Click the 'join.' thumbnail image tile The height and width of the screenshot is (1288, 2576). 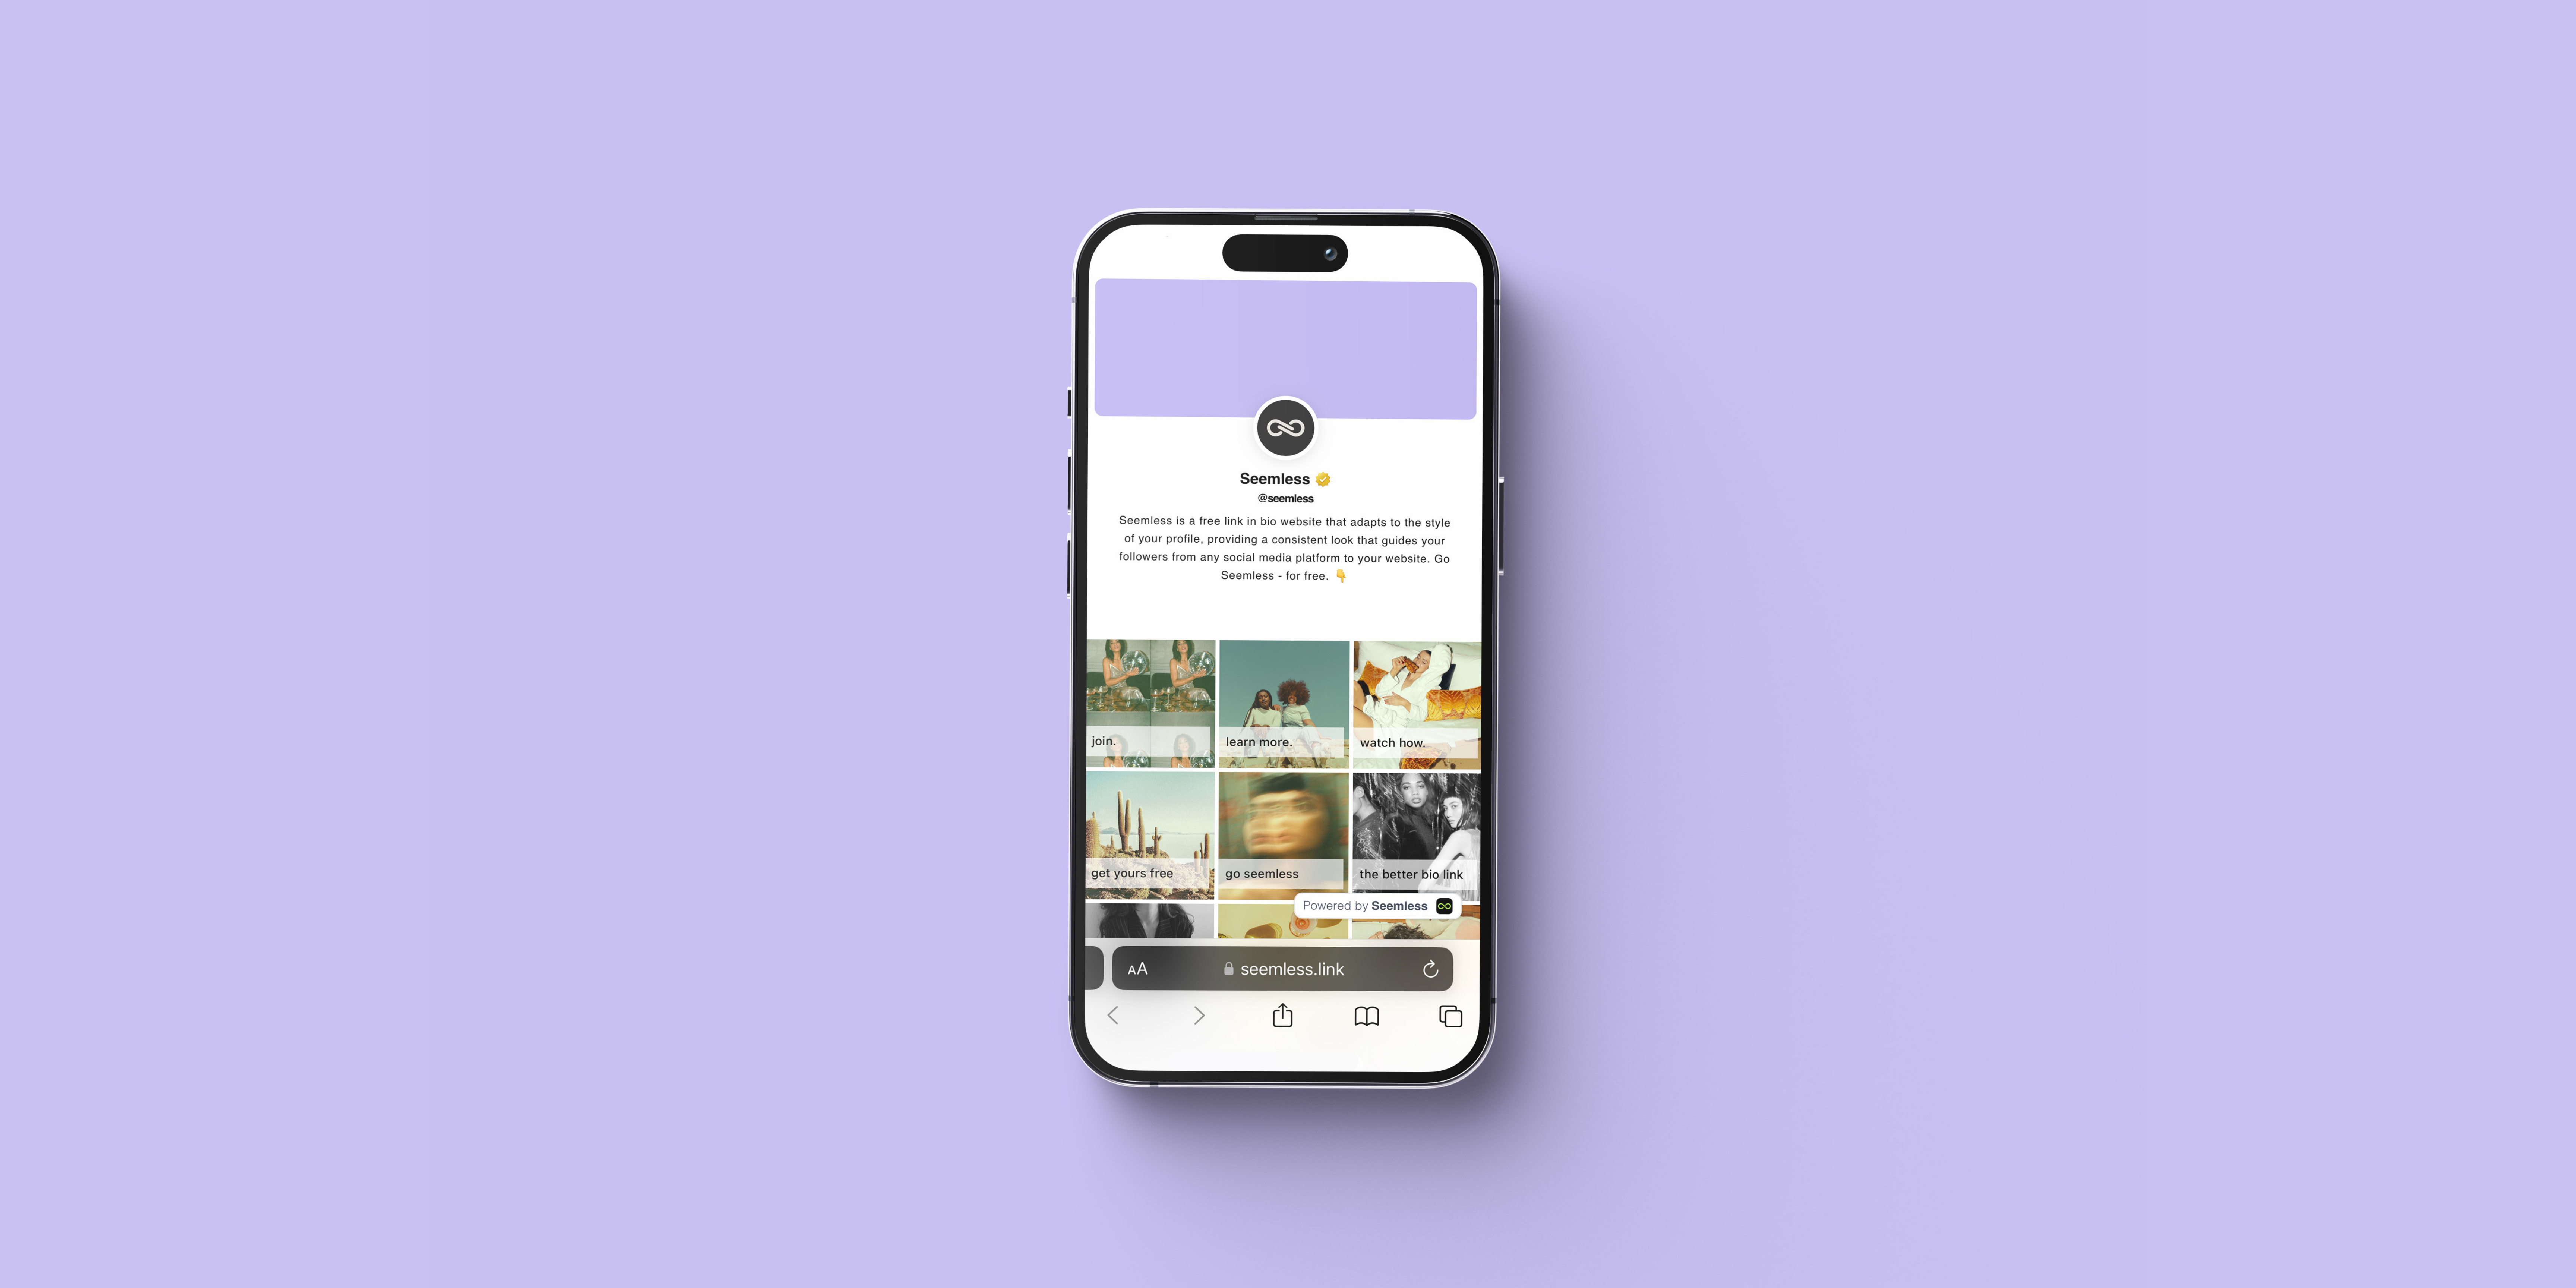1150,698
